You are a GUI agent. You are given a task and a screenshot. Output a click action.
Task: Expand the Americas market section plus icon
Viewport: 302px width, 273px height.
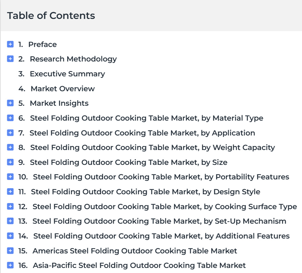(10, 250)
